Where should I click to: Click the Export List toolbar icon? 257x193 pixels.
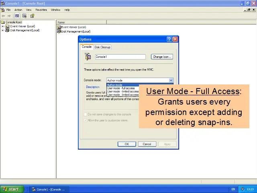click(24, 16)
